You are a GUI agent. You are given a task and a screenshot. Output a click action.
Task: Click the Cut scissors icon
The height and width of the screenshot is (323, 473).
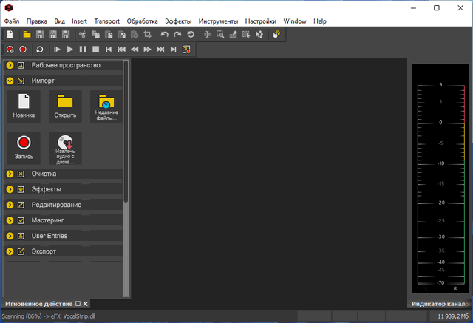(x=83, y=35)
